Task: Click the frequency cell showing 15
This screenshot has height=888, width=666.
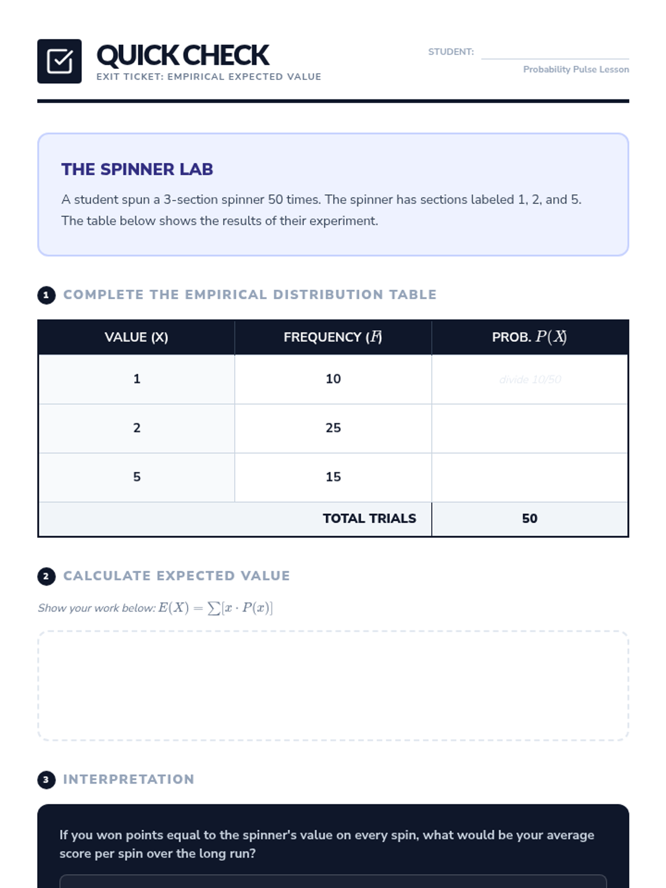Action: click(x=333, y=477)
